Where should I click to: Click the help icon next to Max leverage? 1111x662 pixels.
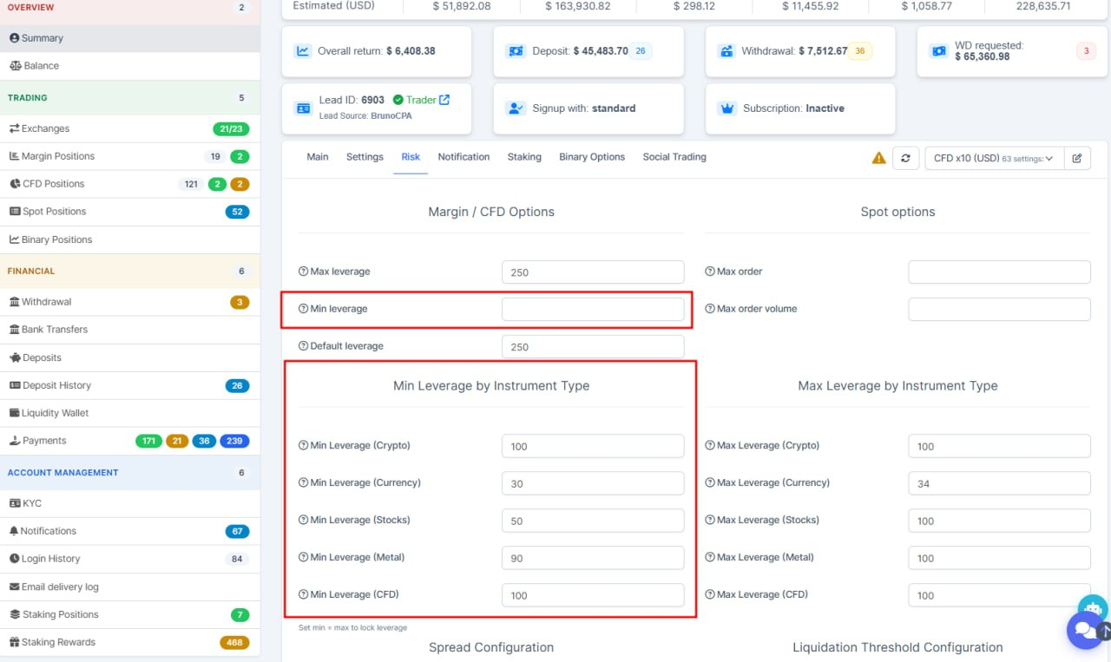(303, 272)
